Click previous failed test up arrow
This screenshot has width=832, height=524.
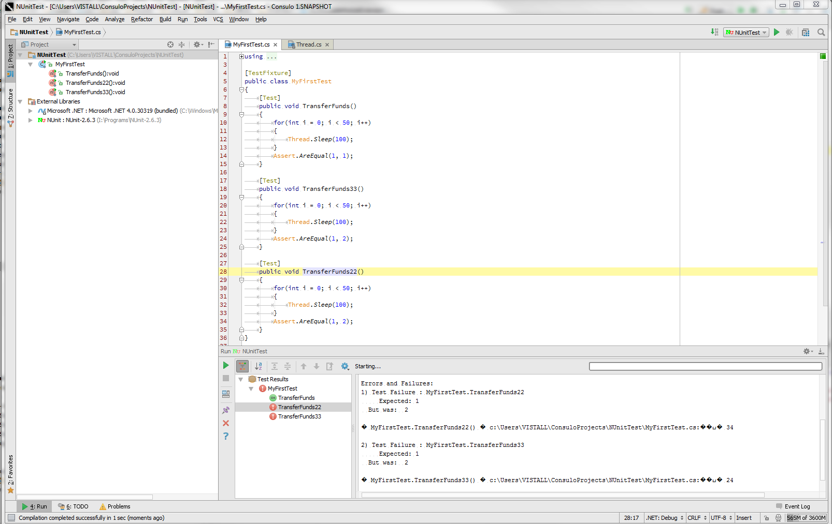[x=304, y=366]
